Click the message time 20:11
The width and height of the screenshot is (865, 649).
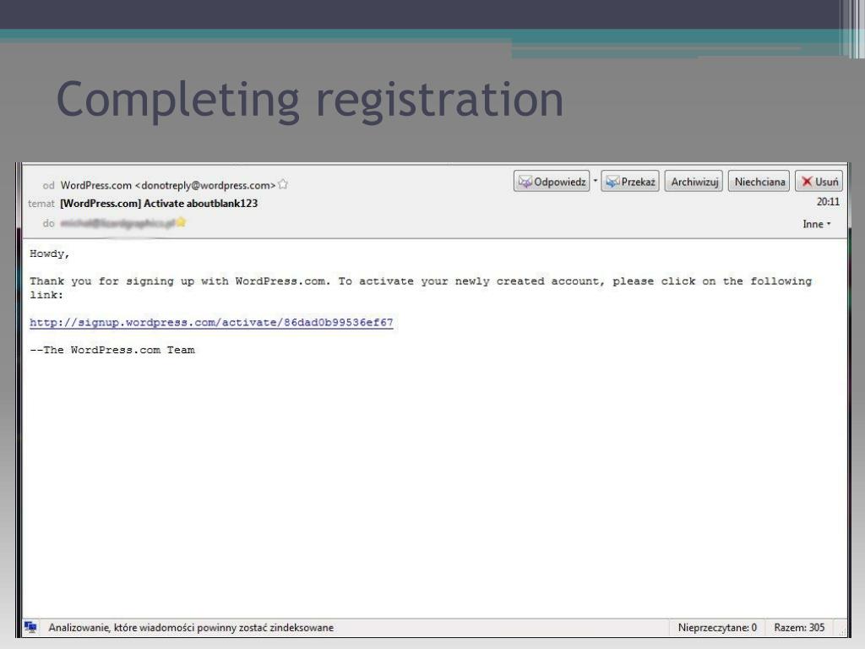click(828, 202)
